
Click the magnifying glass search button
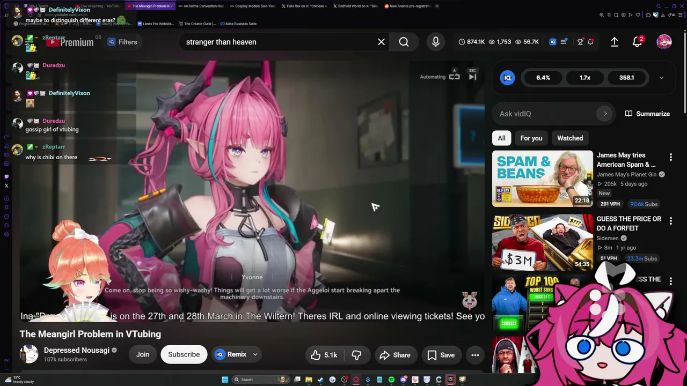coord(404,42)
